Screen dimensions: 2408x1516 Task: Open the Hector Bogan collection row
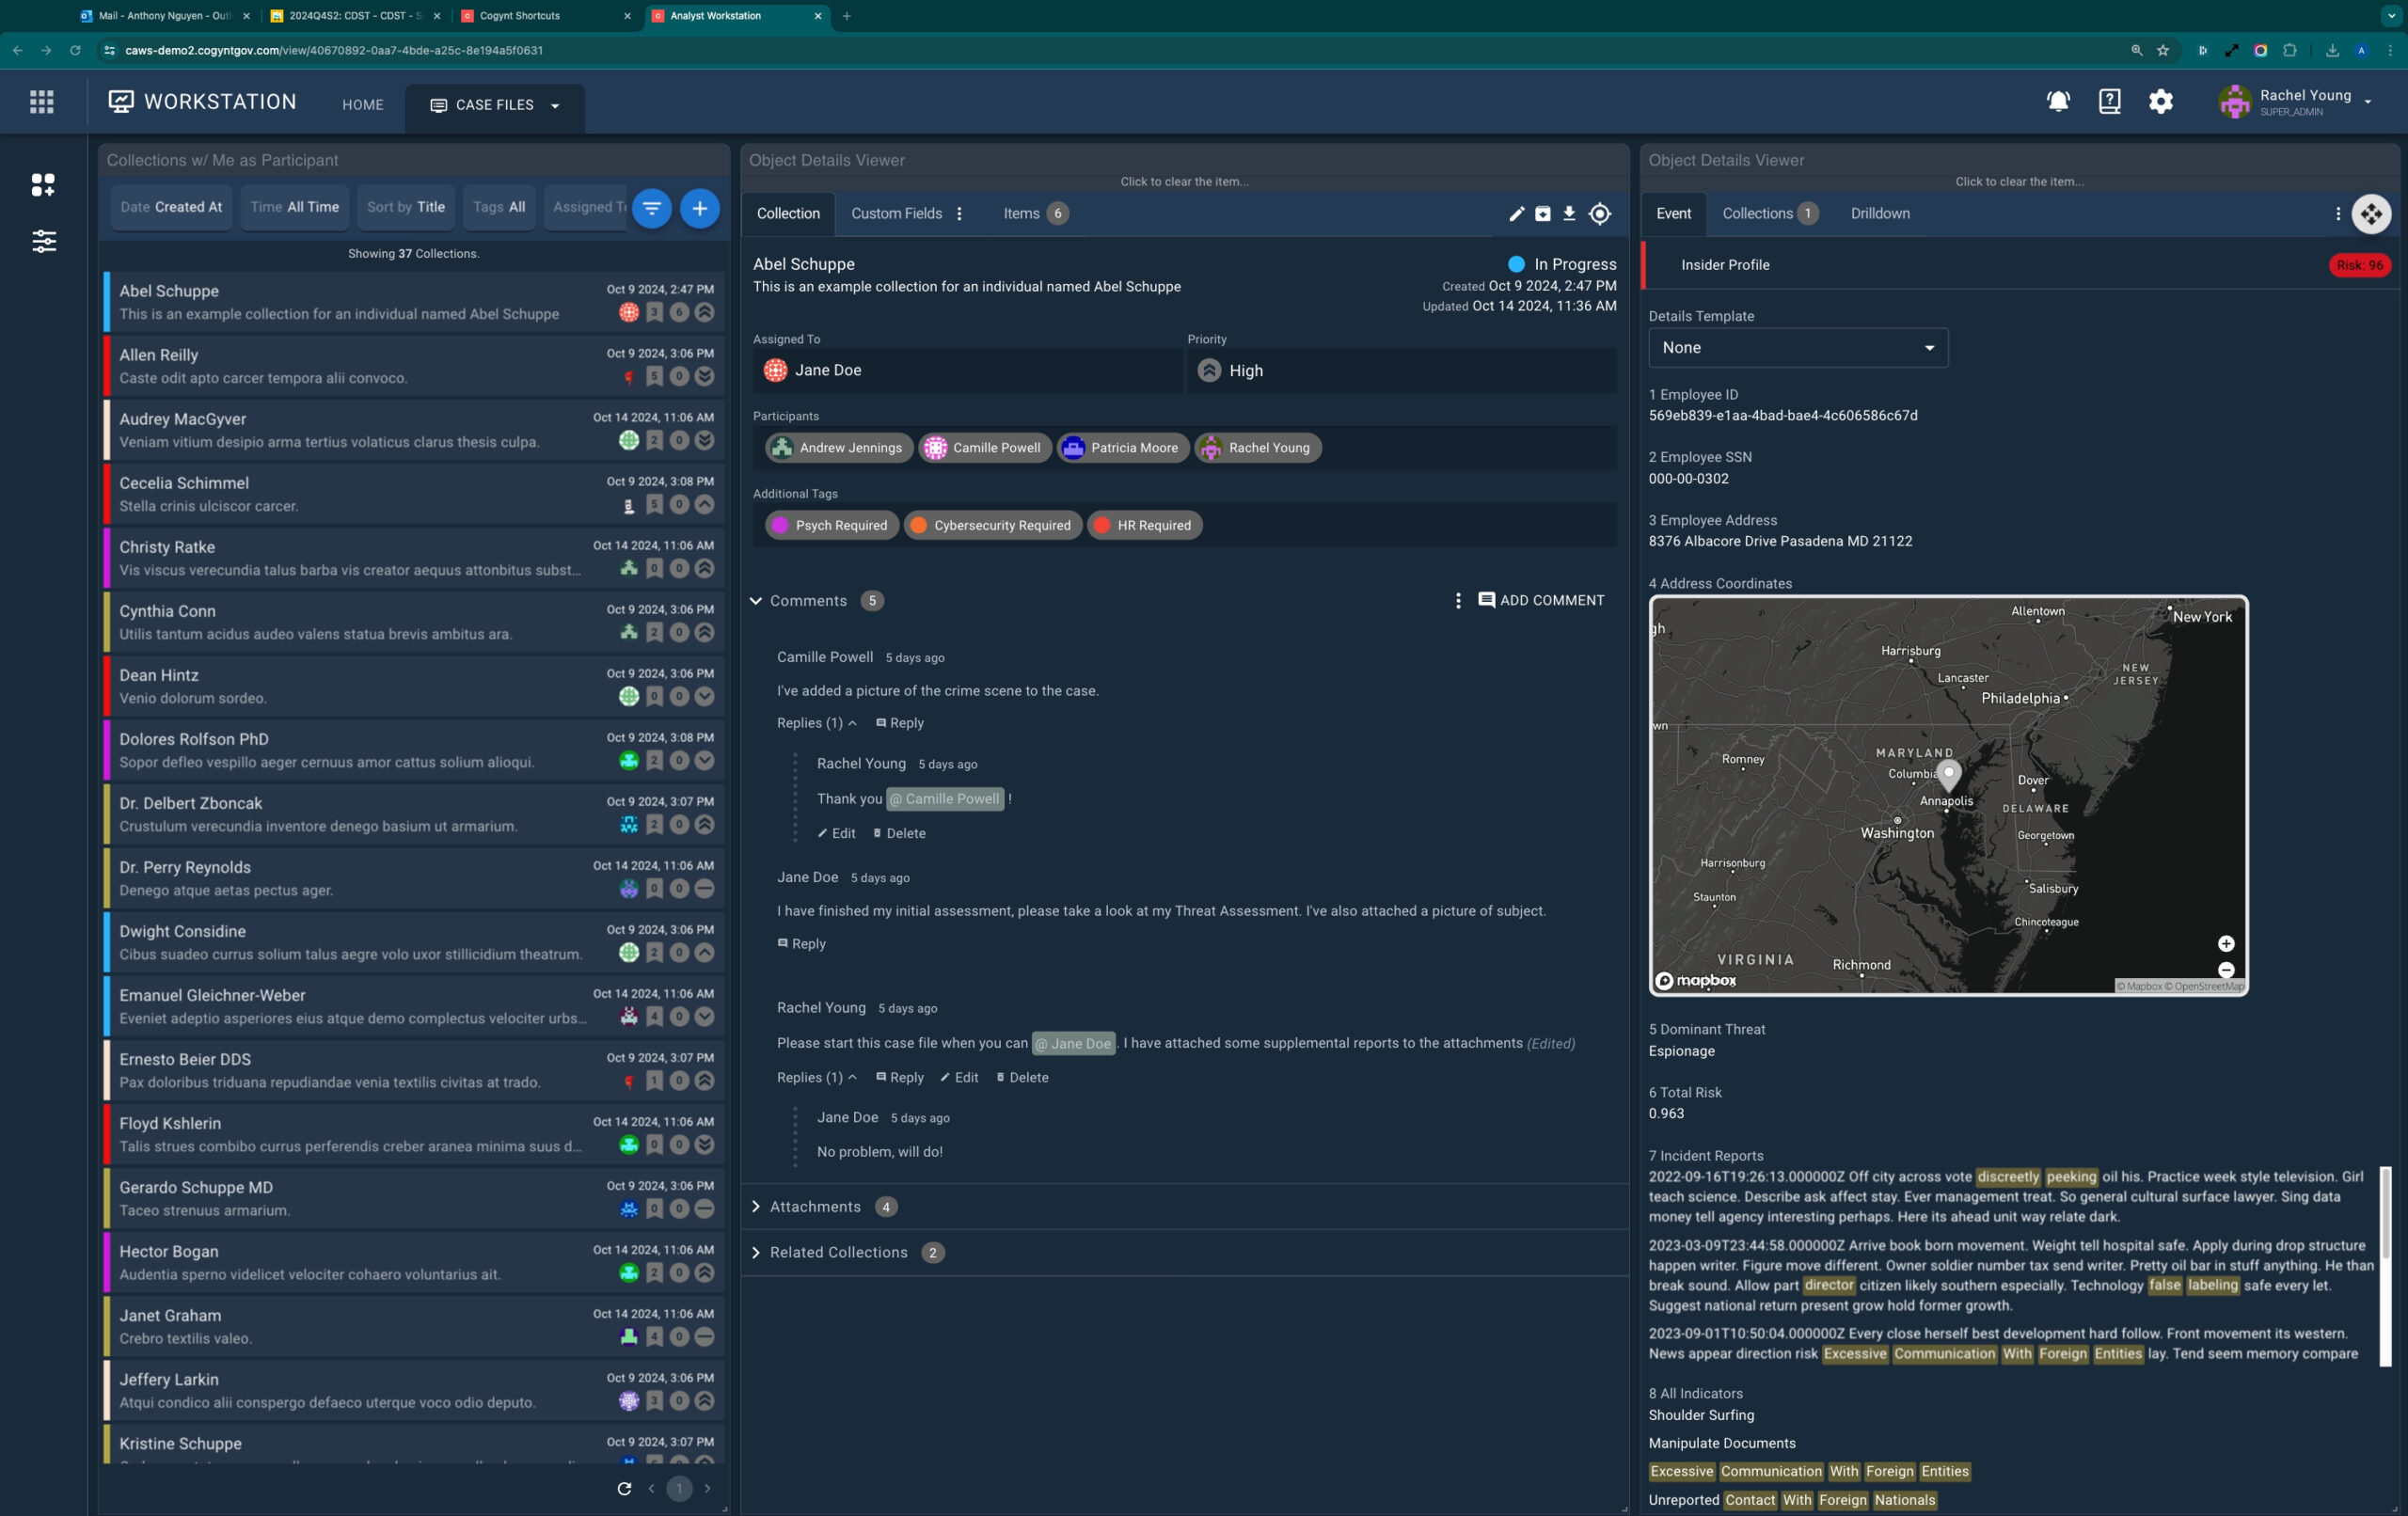pyautogui.click(x=414, y=1262)
